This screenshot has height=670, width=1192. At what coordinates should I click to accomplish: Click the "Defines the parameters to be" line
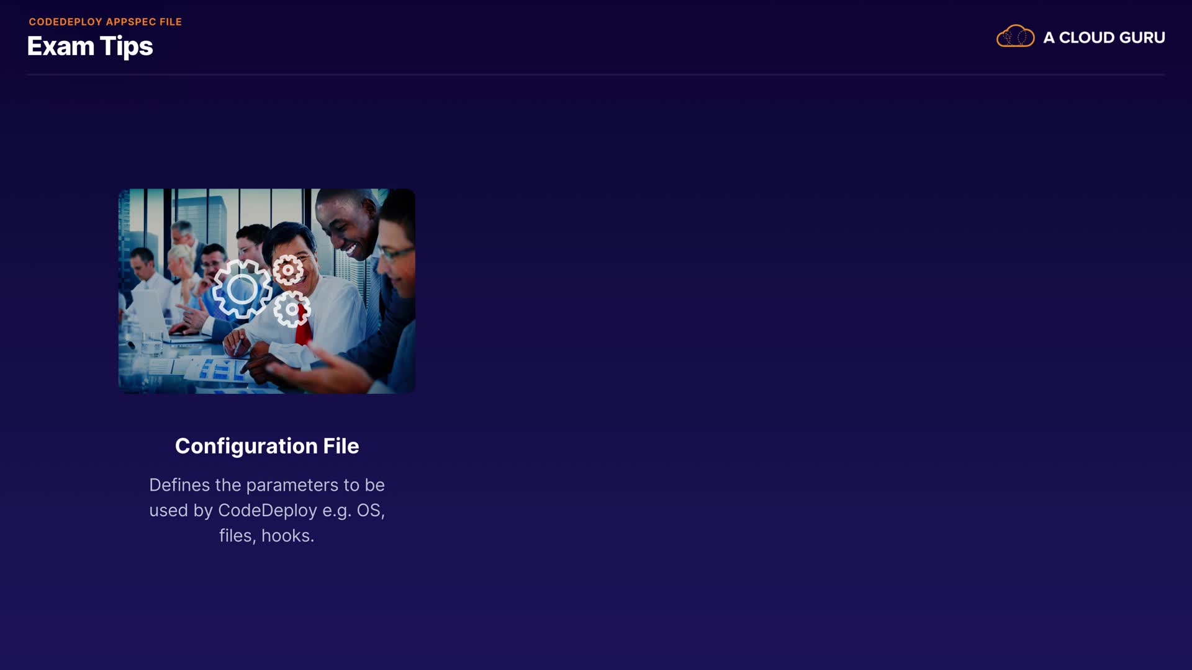tap(267, 485)
